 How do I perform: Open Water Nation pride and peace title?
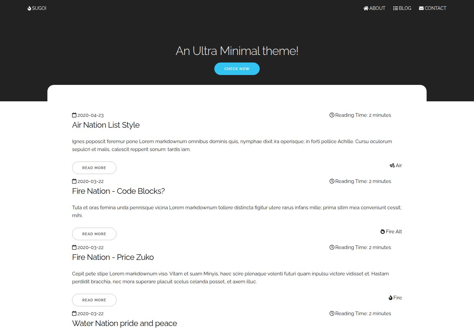124,323
